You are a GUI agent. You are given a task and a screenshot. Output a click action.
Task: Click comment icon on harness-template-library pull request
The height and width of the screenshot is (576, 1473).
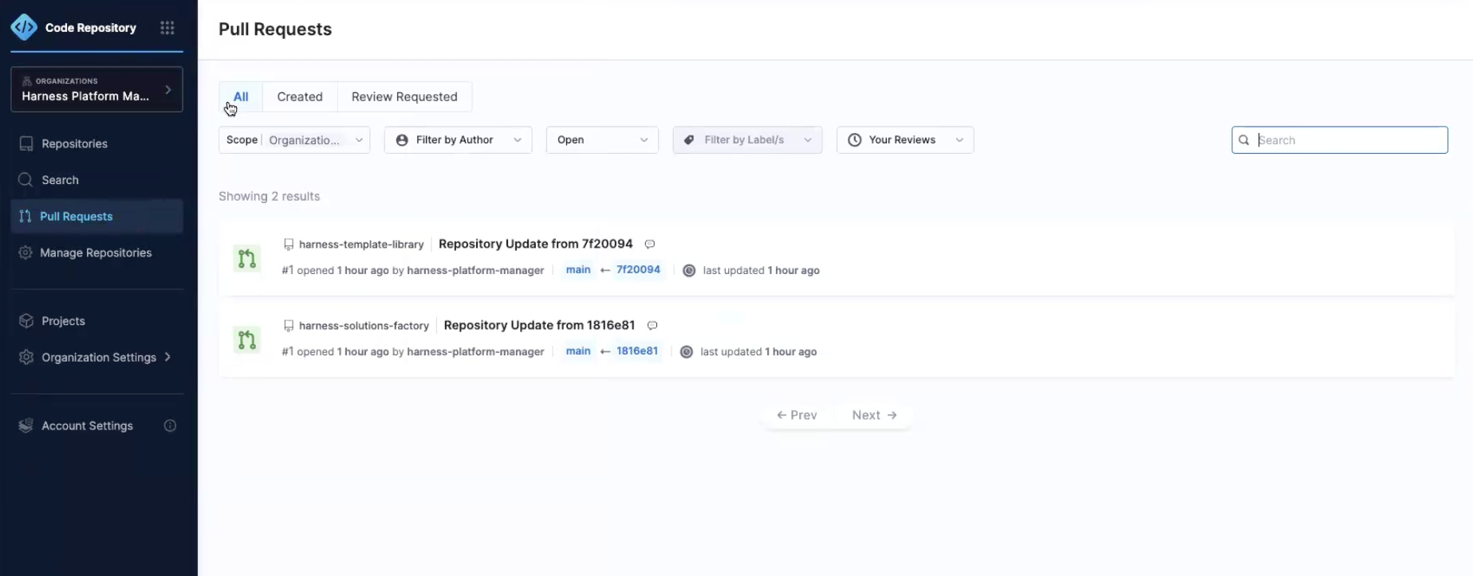click(649, 245)
